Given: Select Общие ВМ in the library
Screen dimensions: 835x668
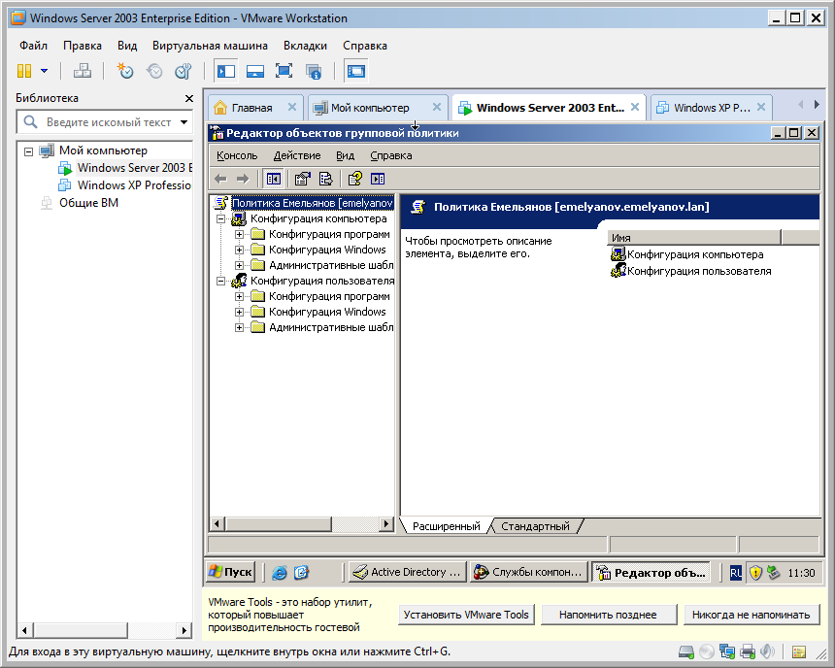Looking at the screenshot, I should tap(80, 203).
